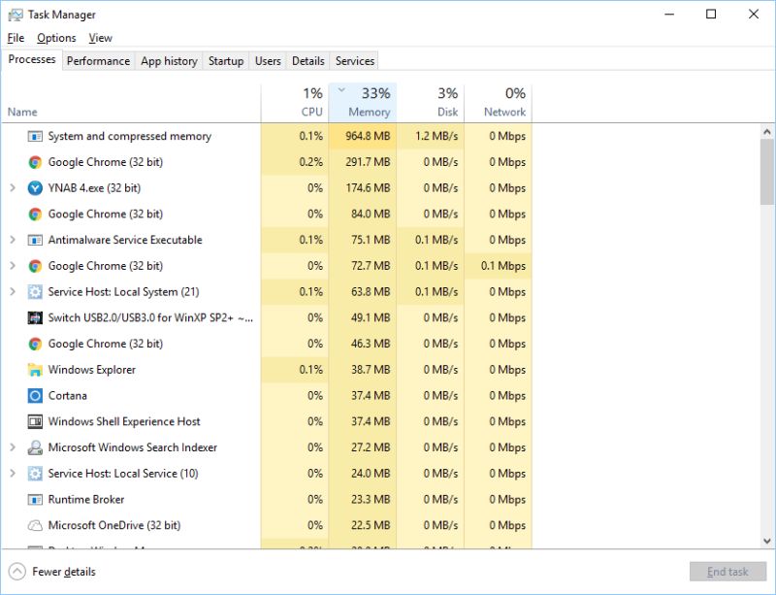Select the Windows Shell Experience Host icon
The width and height of the screenshot is (776, 595).
[x=35, y=421]
